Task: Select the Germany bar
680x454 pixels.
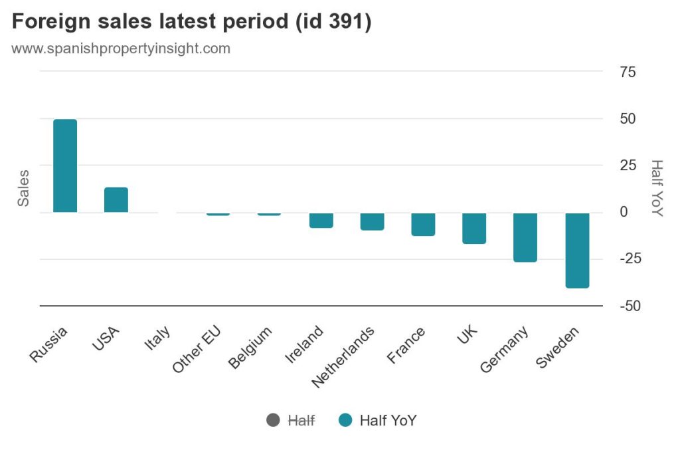Action: [x=526, y=237]
